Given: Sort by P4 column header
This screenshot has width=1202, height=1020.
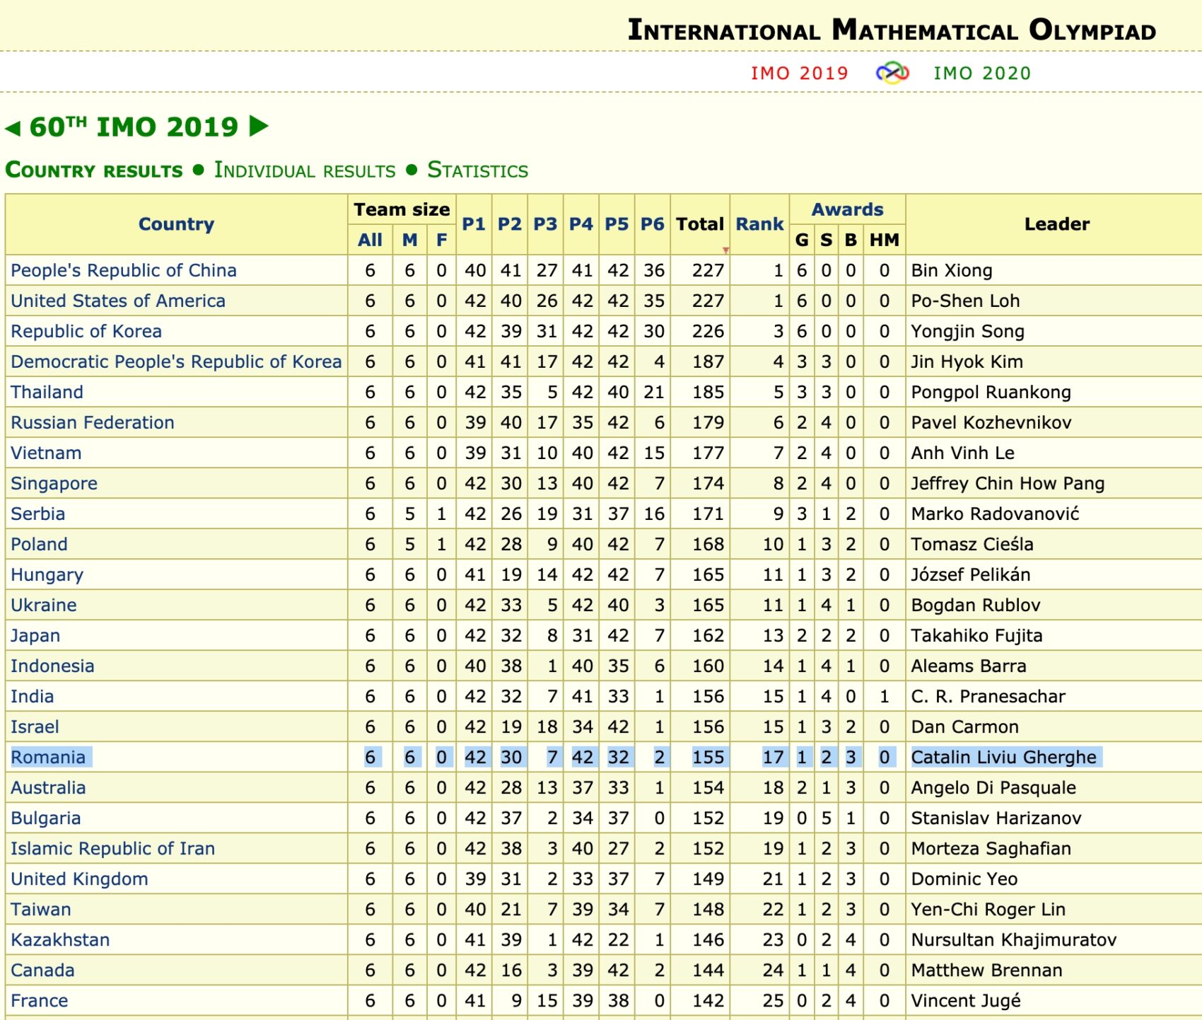Looking at the screenshot, I should click(581, 224).
